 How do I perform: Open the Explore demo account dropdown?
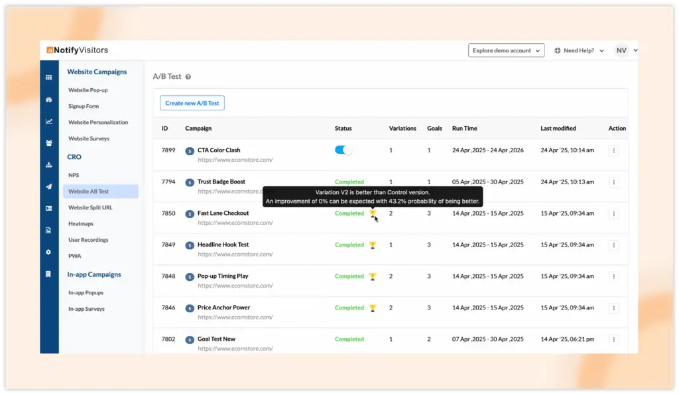[x=506, y=50]
